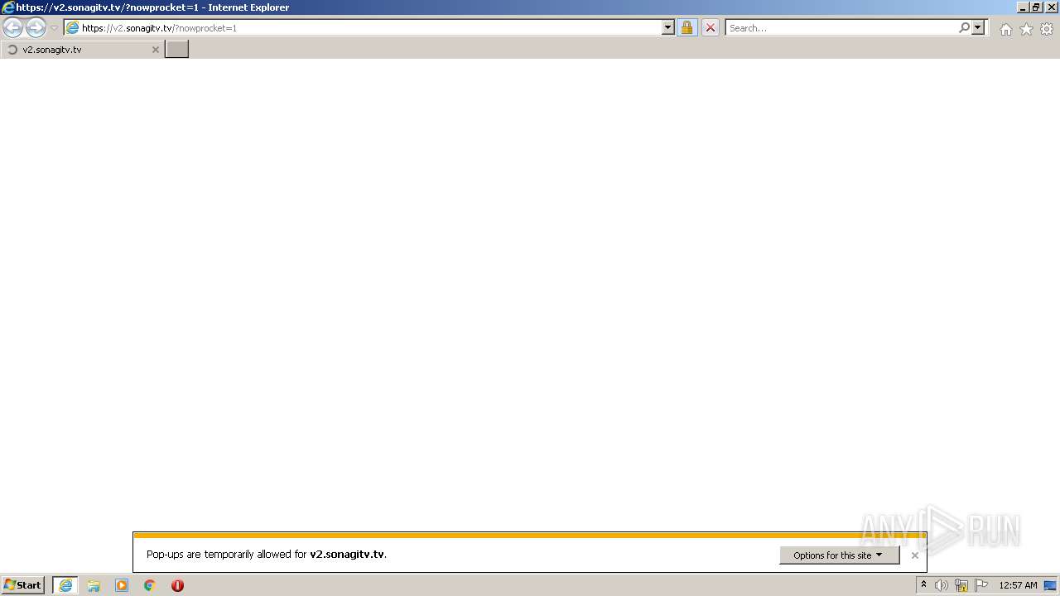Image resolution: width=1060 pixels, height=596 pixels.
Task: Open Options for this site dropdown
Action: [839, 555]
